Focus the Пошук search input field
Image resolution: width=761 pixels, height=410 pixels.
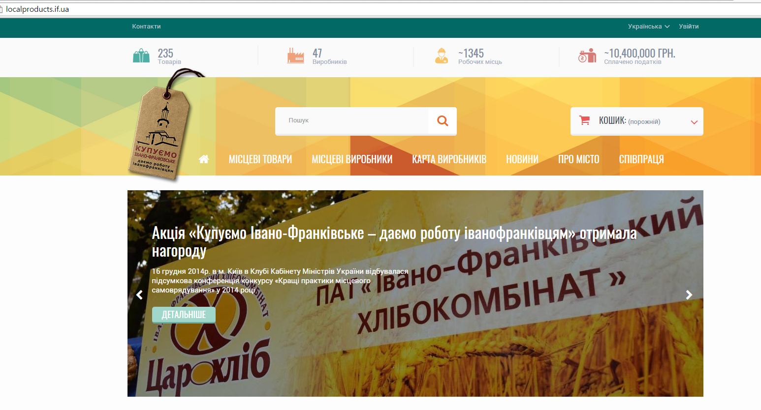point(351,120)
